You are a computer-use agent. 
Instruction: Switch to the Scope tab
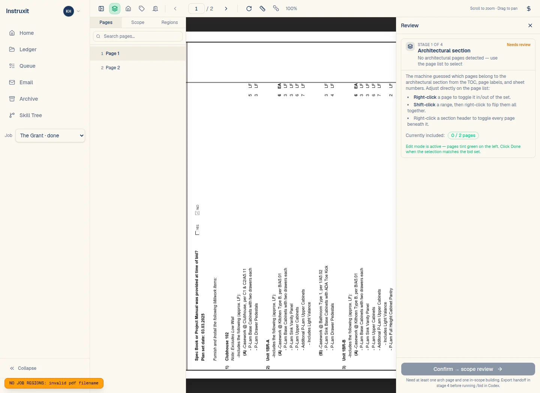pos(138,22)
